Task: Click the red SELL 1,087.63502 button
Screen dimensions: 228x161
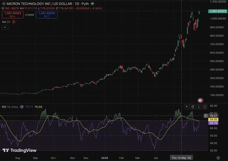Action: (x=13, y=15)
